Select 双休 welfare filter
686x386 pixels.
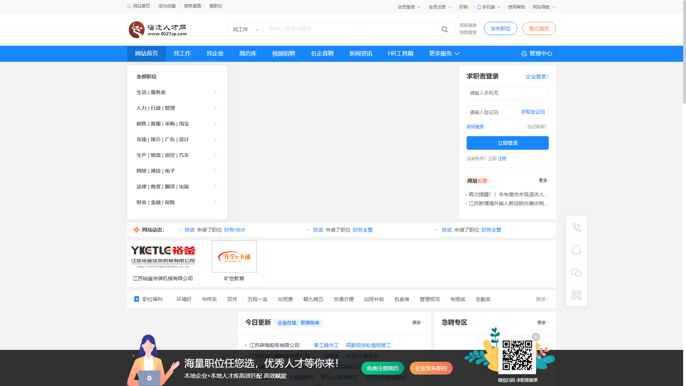click(x=232, y=299)
